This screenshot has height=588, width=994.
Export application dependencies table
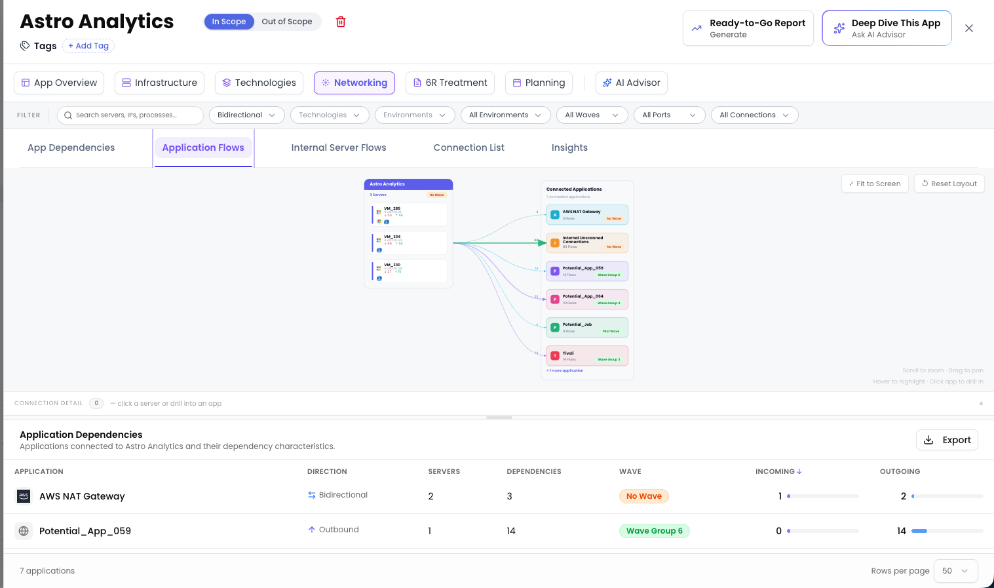[947, 440]
